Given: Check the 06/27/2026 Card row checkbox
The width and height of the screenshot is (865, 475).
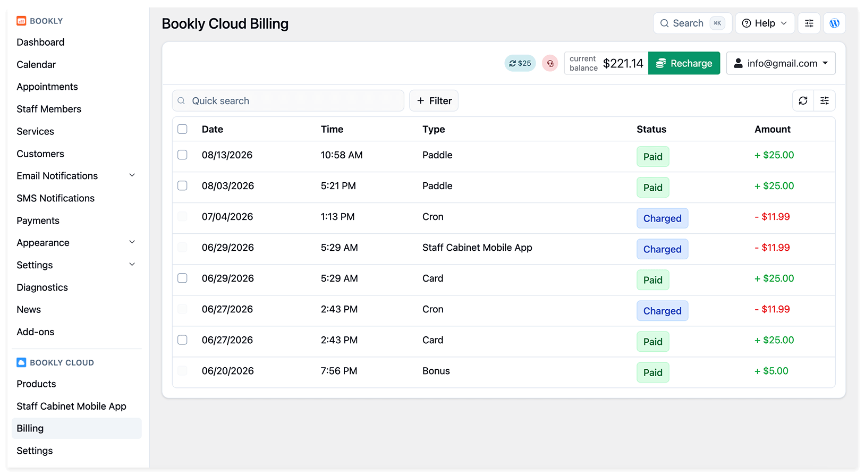Looking at the screenshot, I should click(x=182, y=340).
